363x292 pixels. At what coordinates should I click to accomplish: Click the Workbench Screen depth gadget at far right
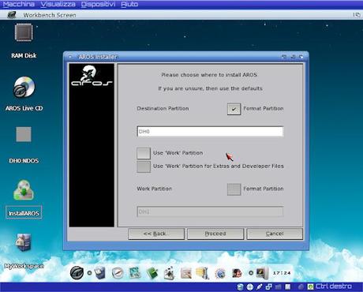click(357, 15)
